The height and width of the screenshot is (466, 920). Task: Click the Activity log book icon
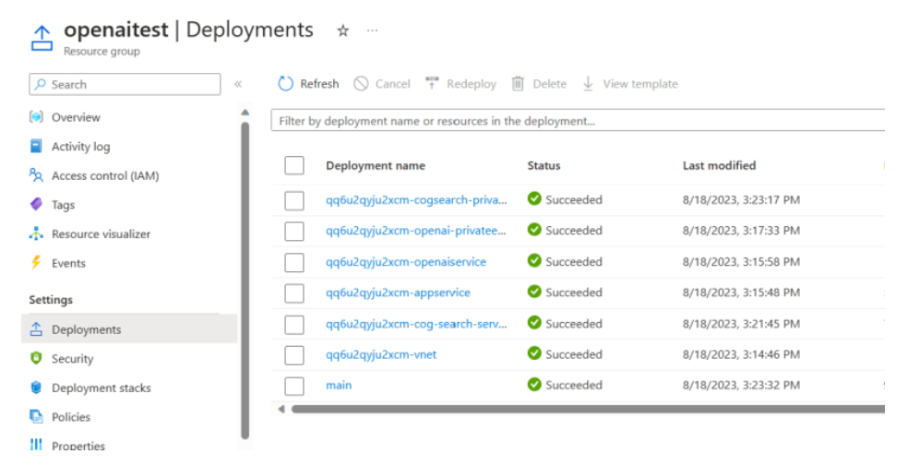36,146
